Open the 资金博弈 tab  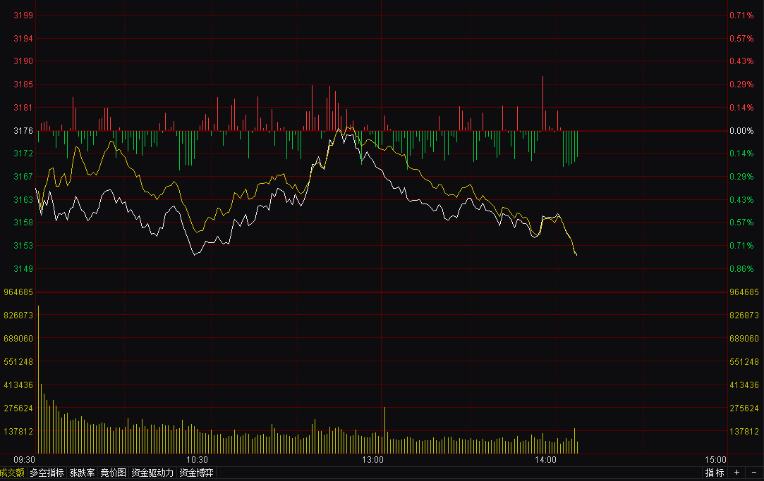(x=197, y=473)
